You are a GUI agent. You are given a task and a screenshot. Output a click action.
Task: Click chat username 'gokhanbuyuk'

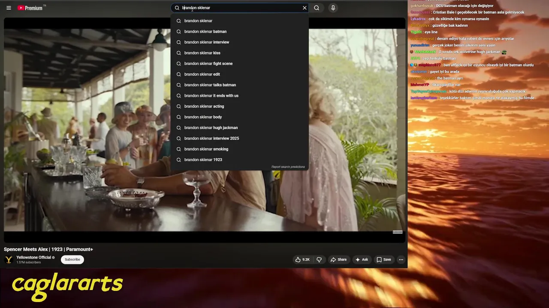tap(422, 6)
